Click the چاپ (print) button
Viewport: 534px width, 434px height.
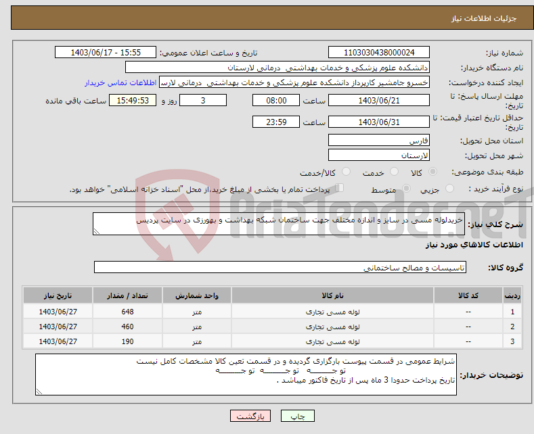click(x=297, y=416)
